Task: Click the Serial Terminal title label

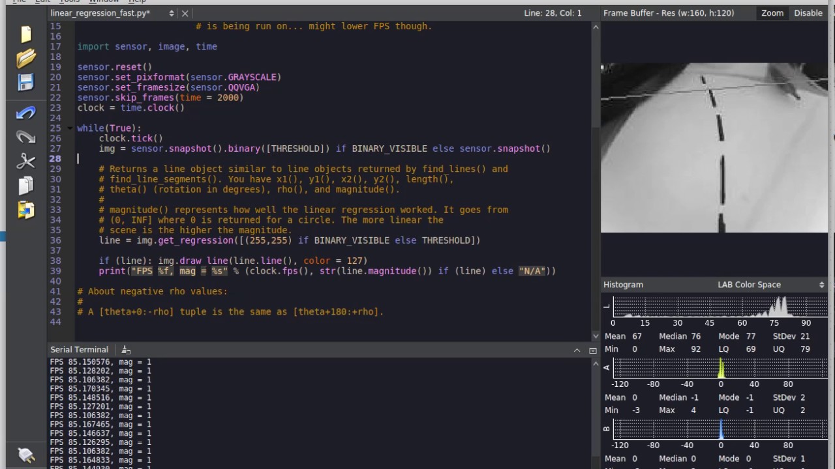Action: (x=80, y=350)
